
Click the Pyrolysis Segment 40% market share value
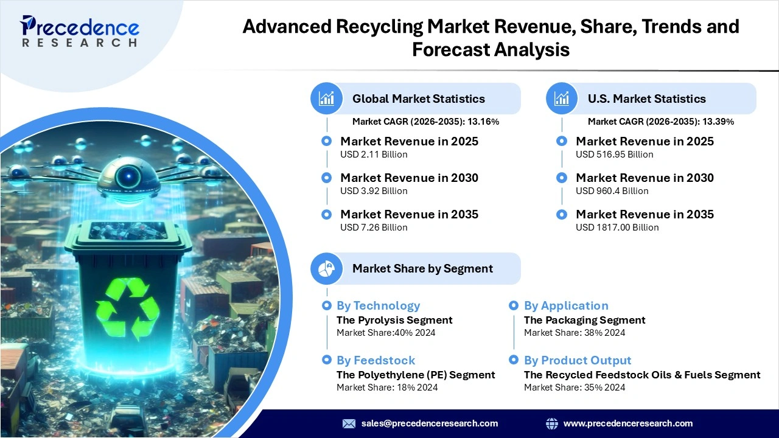click(387, 333)
